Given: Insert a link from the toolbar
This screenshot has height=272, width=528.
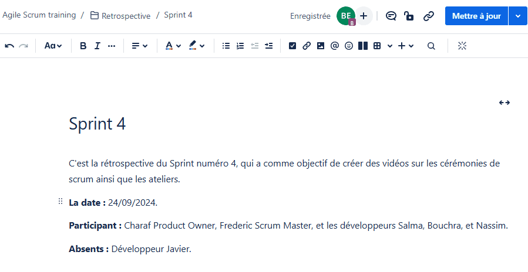Looking at the screenshot, I should [x=307, y=46].
